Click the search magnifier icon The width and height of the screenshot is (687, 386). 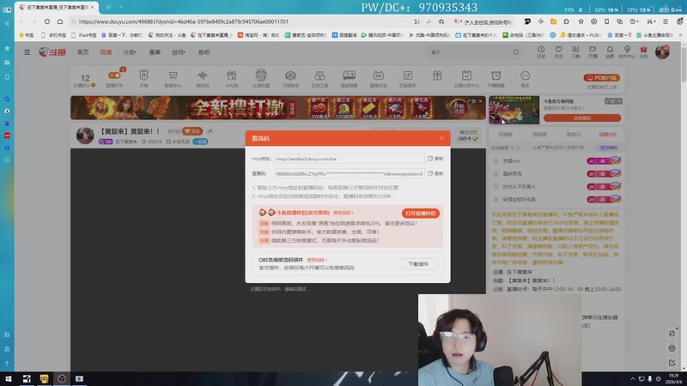[x=516, y=52]
